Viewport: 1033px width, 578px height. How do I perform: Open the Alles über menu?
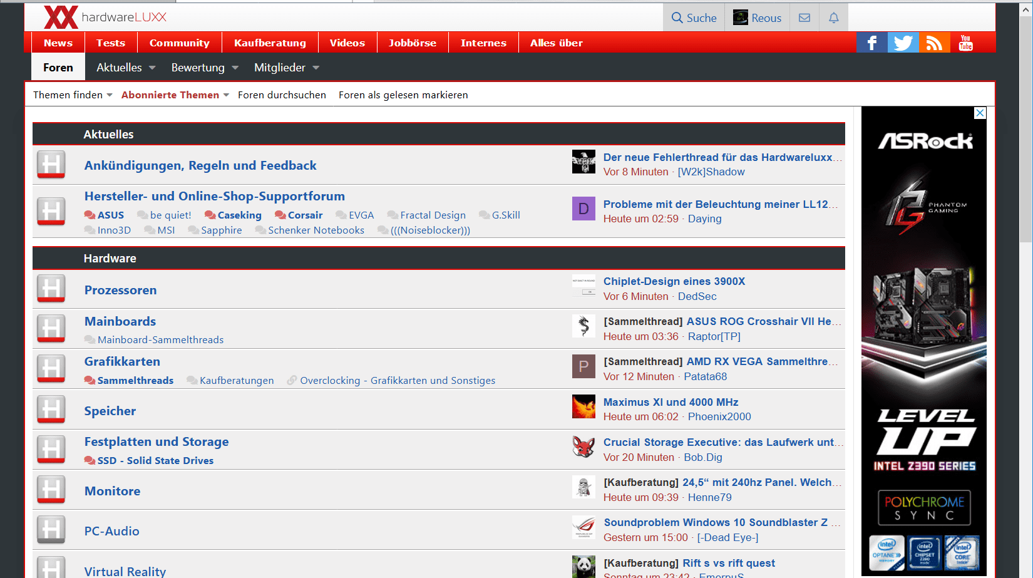[x=557, y=43]
